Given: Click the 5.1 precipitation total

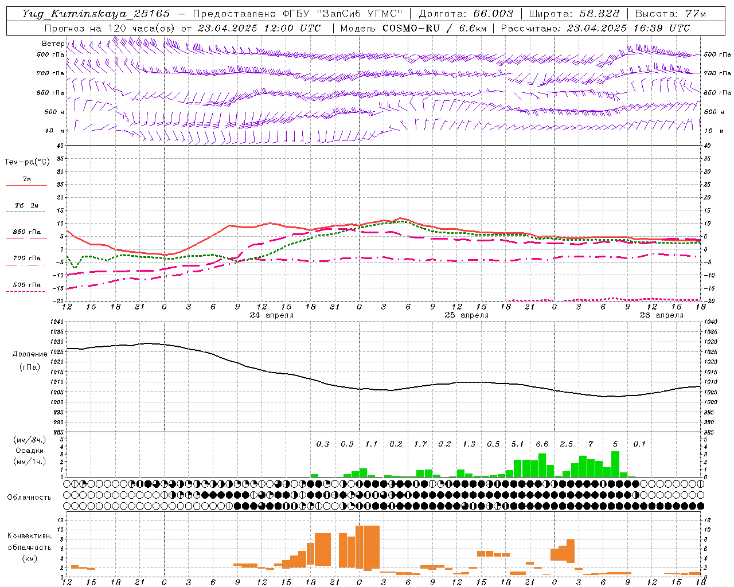Looking at the screenshot, I should tap(518, 444).
